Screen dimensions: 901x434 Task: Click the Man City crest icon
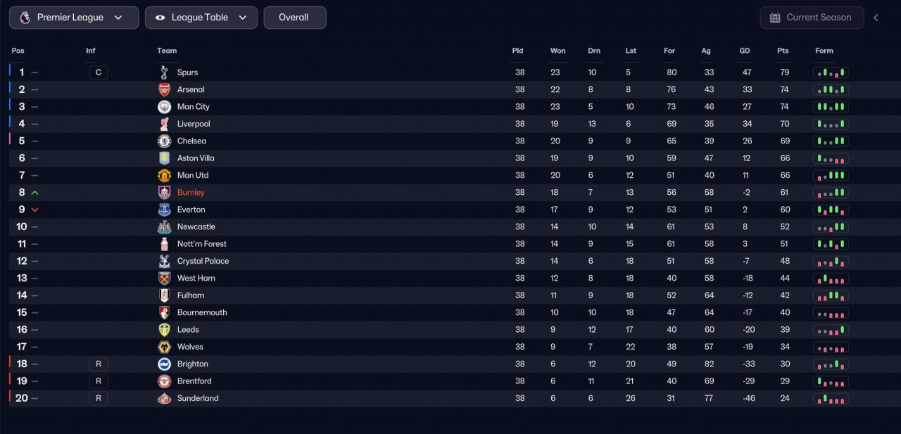(x=164, y=107)
